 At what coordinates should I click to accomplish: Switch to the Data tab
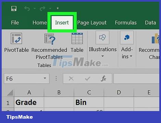pos(150,23)
